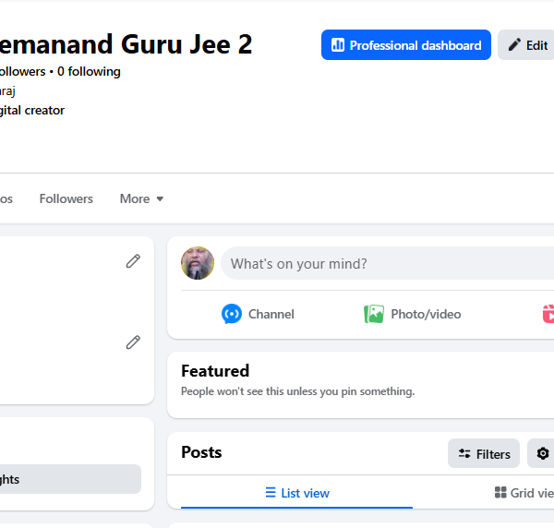Screen dimensions: 554x528
Task: Click the lower pencil edit icon in intro card
Action: [x=133, y=342]
